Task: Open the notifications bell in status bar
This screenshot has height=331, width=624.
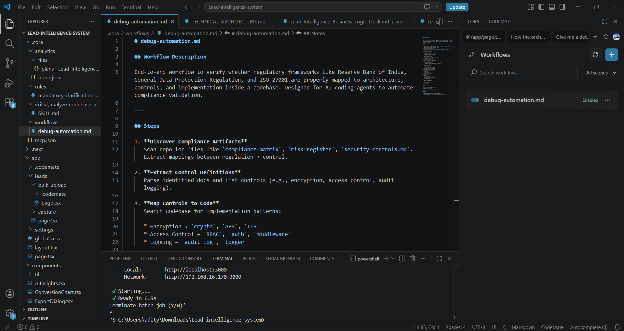Action: [617, 327]
